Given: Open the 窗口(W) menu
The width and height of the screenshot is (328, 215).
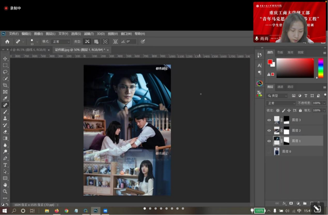Looking at the screenshot, I should (126, 34).
